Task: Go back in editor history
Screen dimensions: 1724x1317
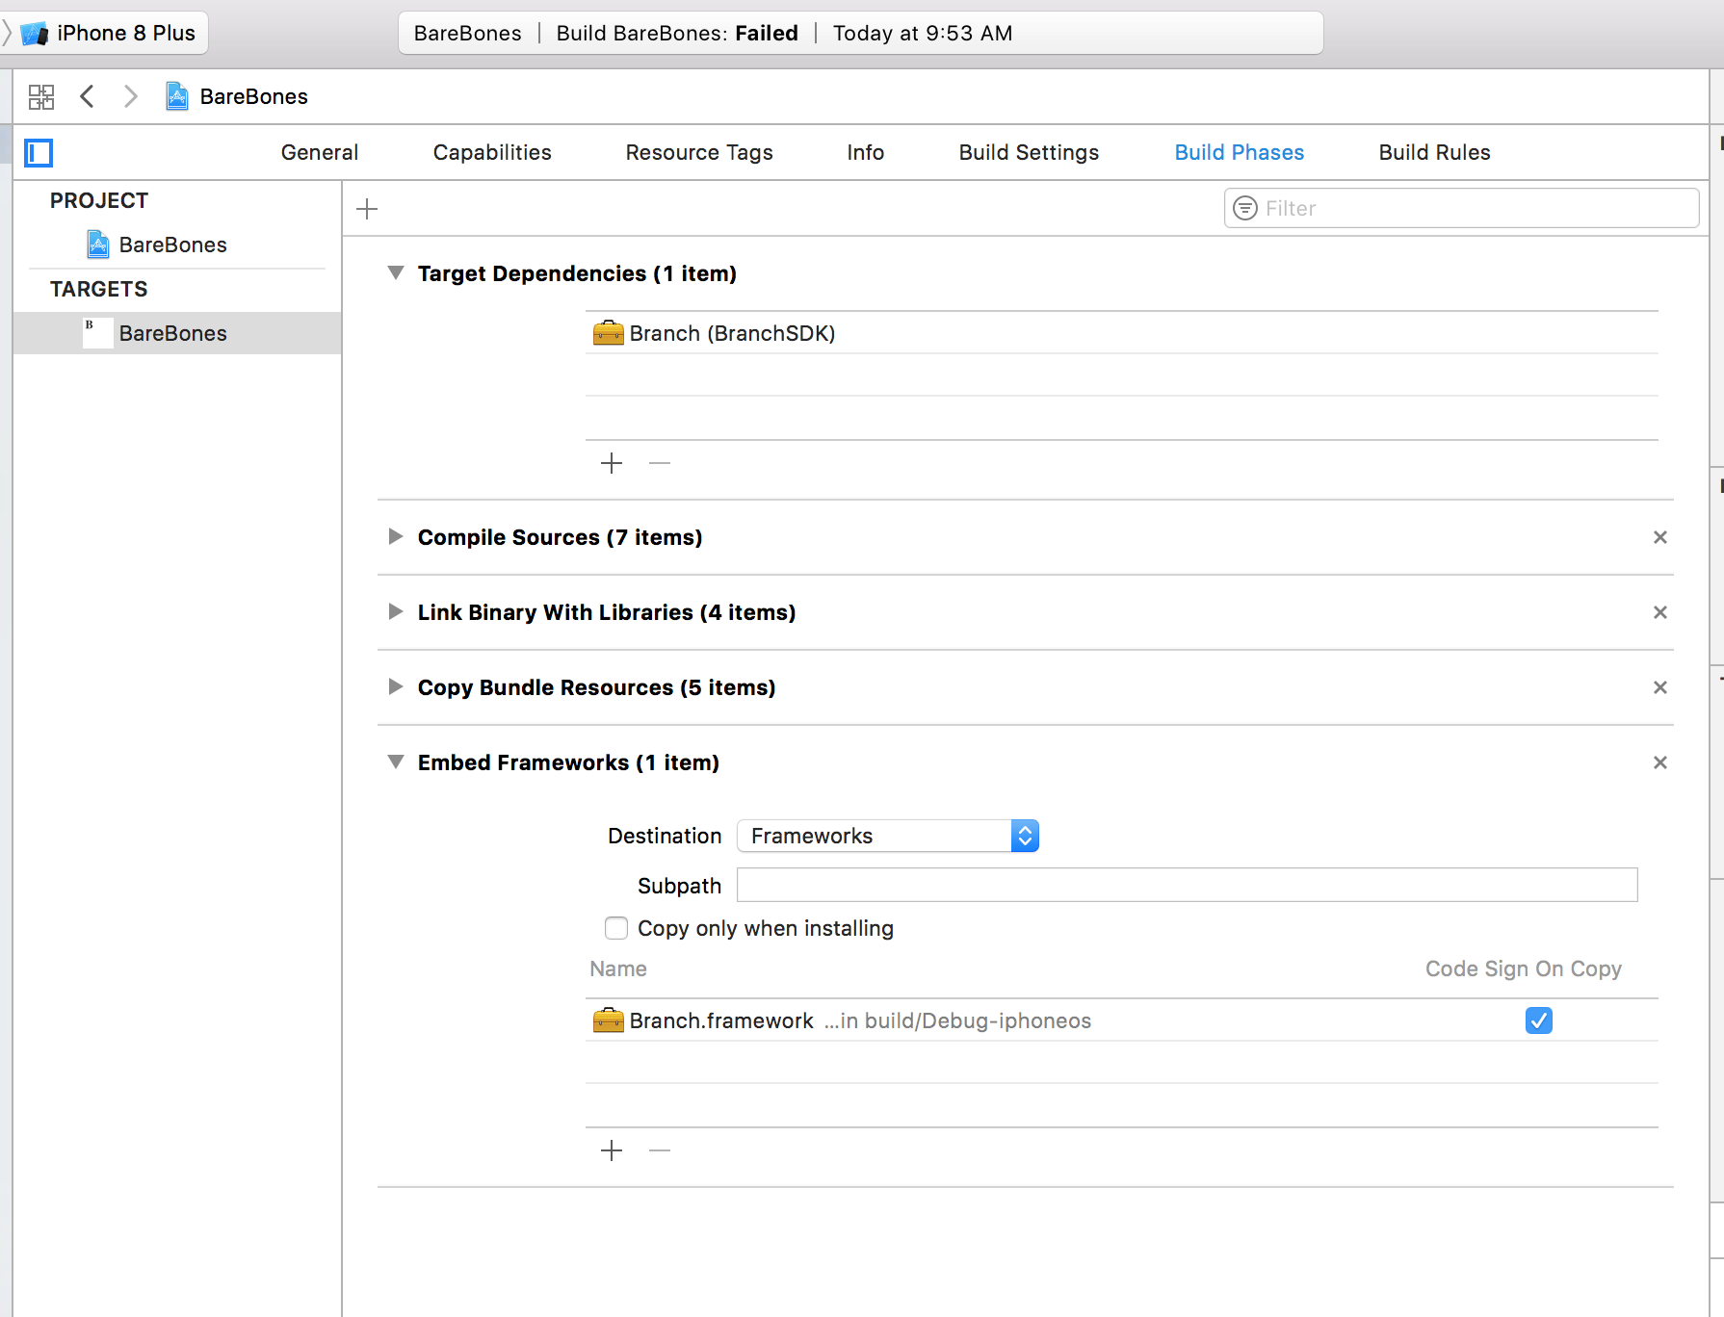Action: (x=87, y=96)
